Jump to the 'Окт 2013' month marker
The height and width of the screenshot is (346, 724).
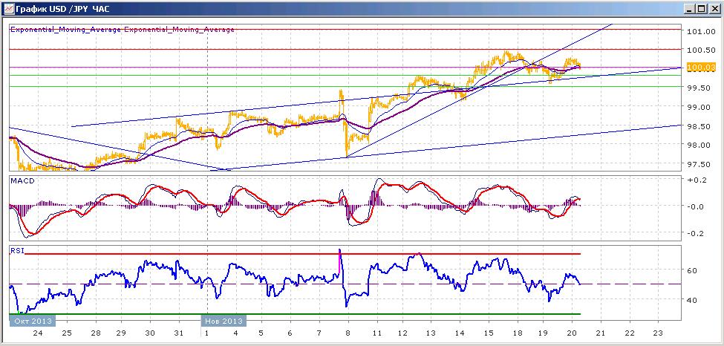(x=33, y=321)
